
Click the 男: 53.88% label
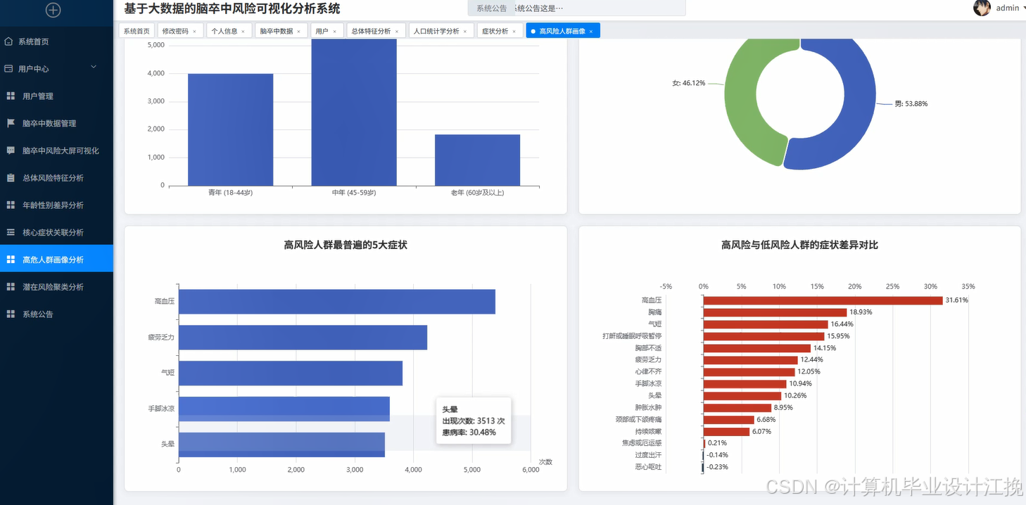[x=911, y=104]
